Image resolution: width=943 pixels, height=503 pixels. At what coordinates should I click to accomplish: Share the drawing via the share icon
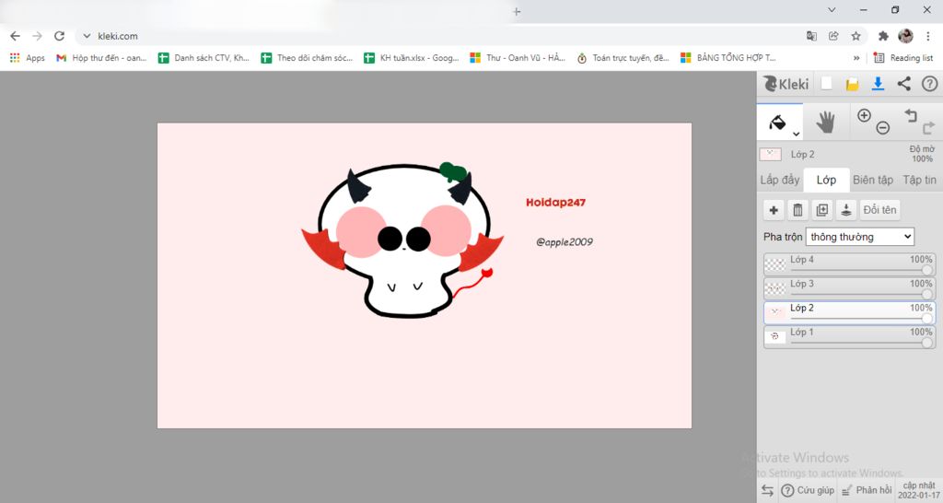(x=904, y=84)
